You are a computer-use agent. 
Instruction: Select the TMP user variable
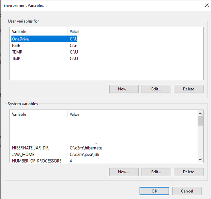16,59
